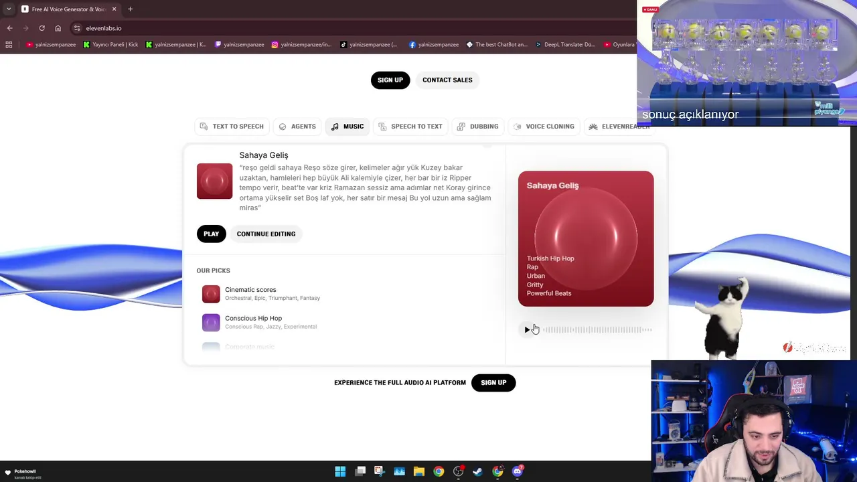Open the YouTube yalnizsempanzee bookmark
The width and height of the screenshot is (857, 482).
[x=51, y=45]
